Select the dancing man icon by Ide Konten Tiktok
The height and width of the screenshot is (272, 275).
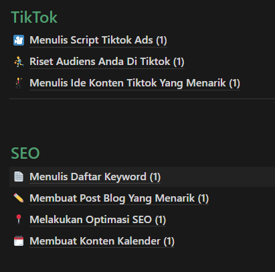click(x=19, y=83)
